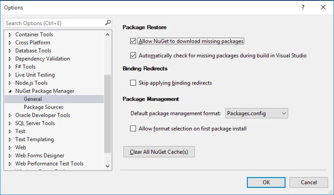Image resolution: width=334 pixels, height=195 pixels.
Task: Click the help question mark icon
Action: tap(303, 7)
